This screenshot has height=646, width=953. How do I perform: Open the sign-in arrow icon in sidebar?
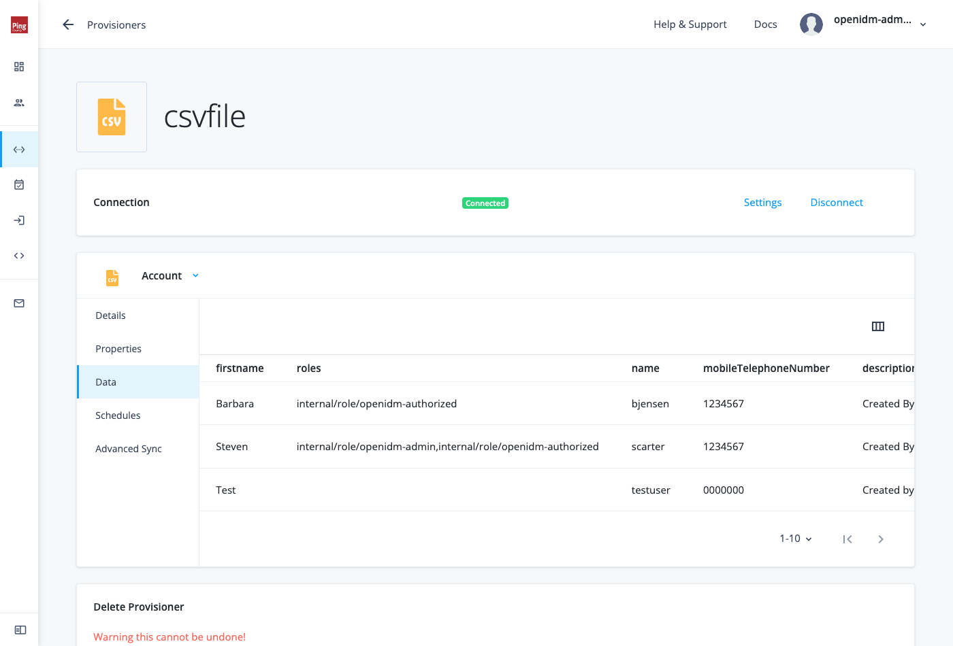pos(19,220)
